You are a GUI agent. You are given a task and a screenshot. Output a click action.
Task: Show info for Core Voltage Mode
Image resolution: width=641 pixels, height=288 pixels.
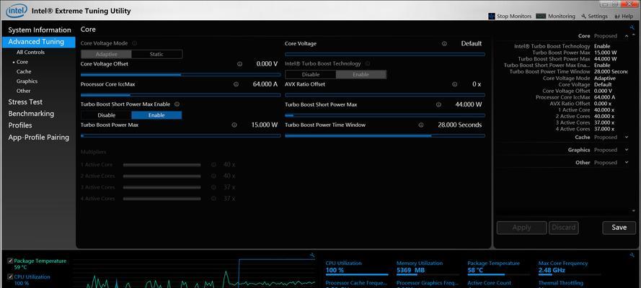pyautogui.click(x=135, y=43)
